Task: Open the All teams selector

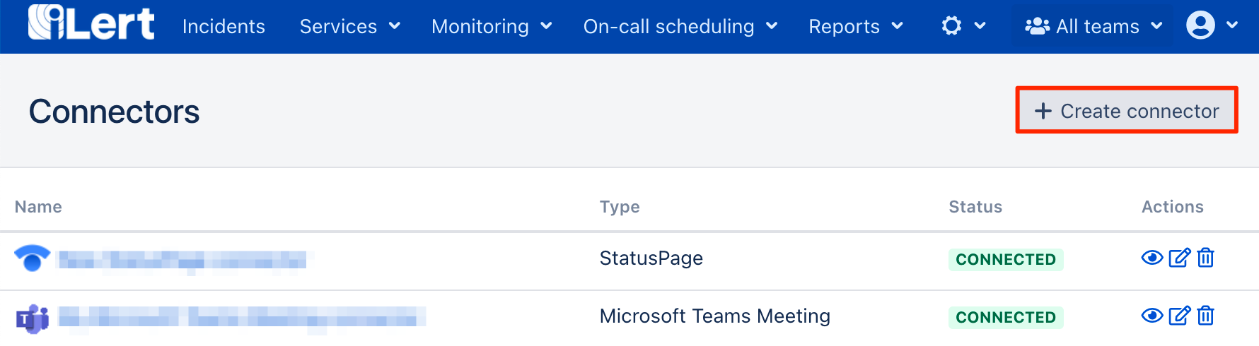Action: 1093,27
